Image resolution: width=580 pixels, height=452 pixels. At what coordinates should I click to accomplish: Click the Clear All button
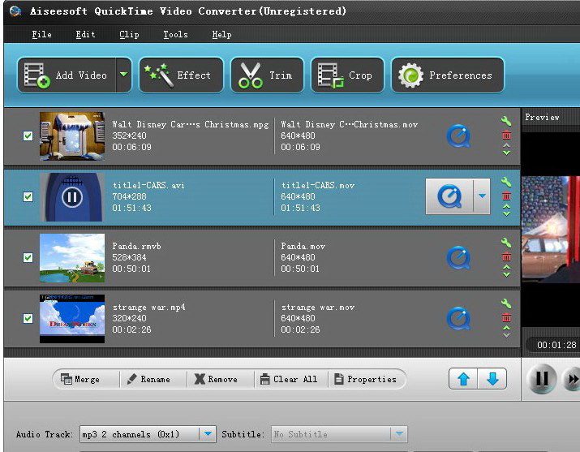pyautogui.click(x=289, y=379)
